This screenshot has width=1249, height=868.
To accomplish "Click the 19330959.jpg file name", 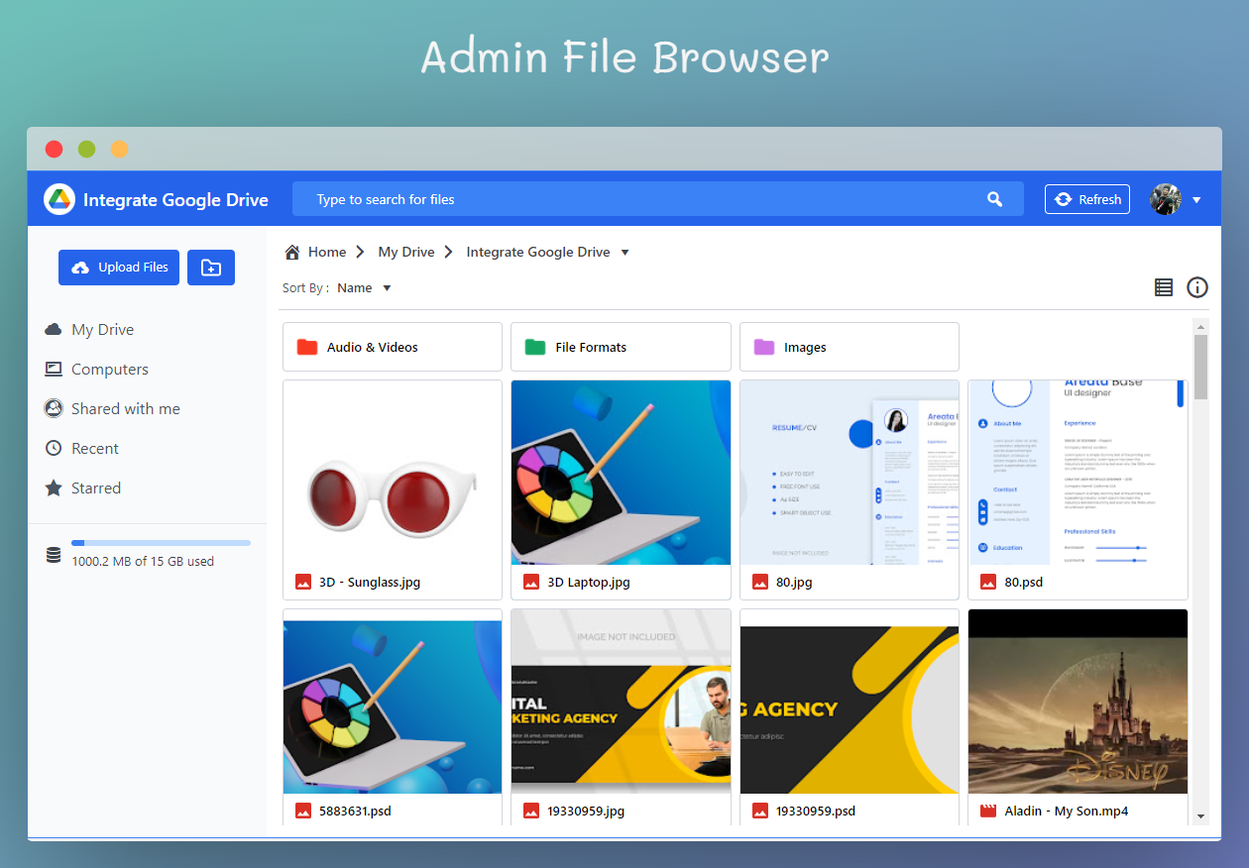I will pos(586,812).
